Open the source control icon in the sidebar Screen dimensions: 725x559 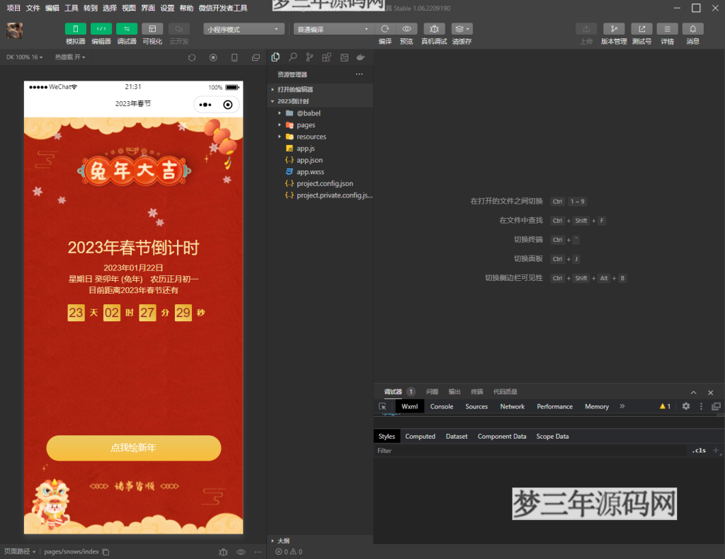pyautogui.click(x=309, y=57)
